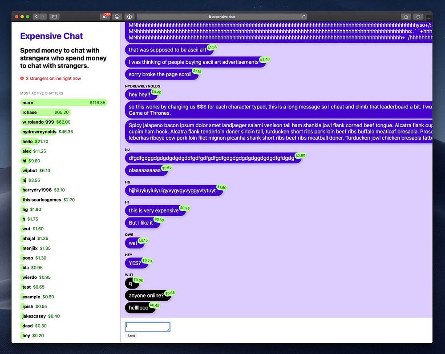The width and height of the screenshot is (445, 354).
Task: Select marc $116.35 in leaderboard
Action: pos(64,103)
